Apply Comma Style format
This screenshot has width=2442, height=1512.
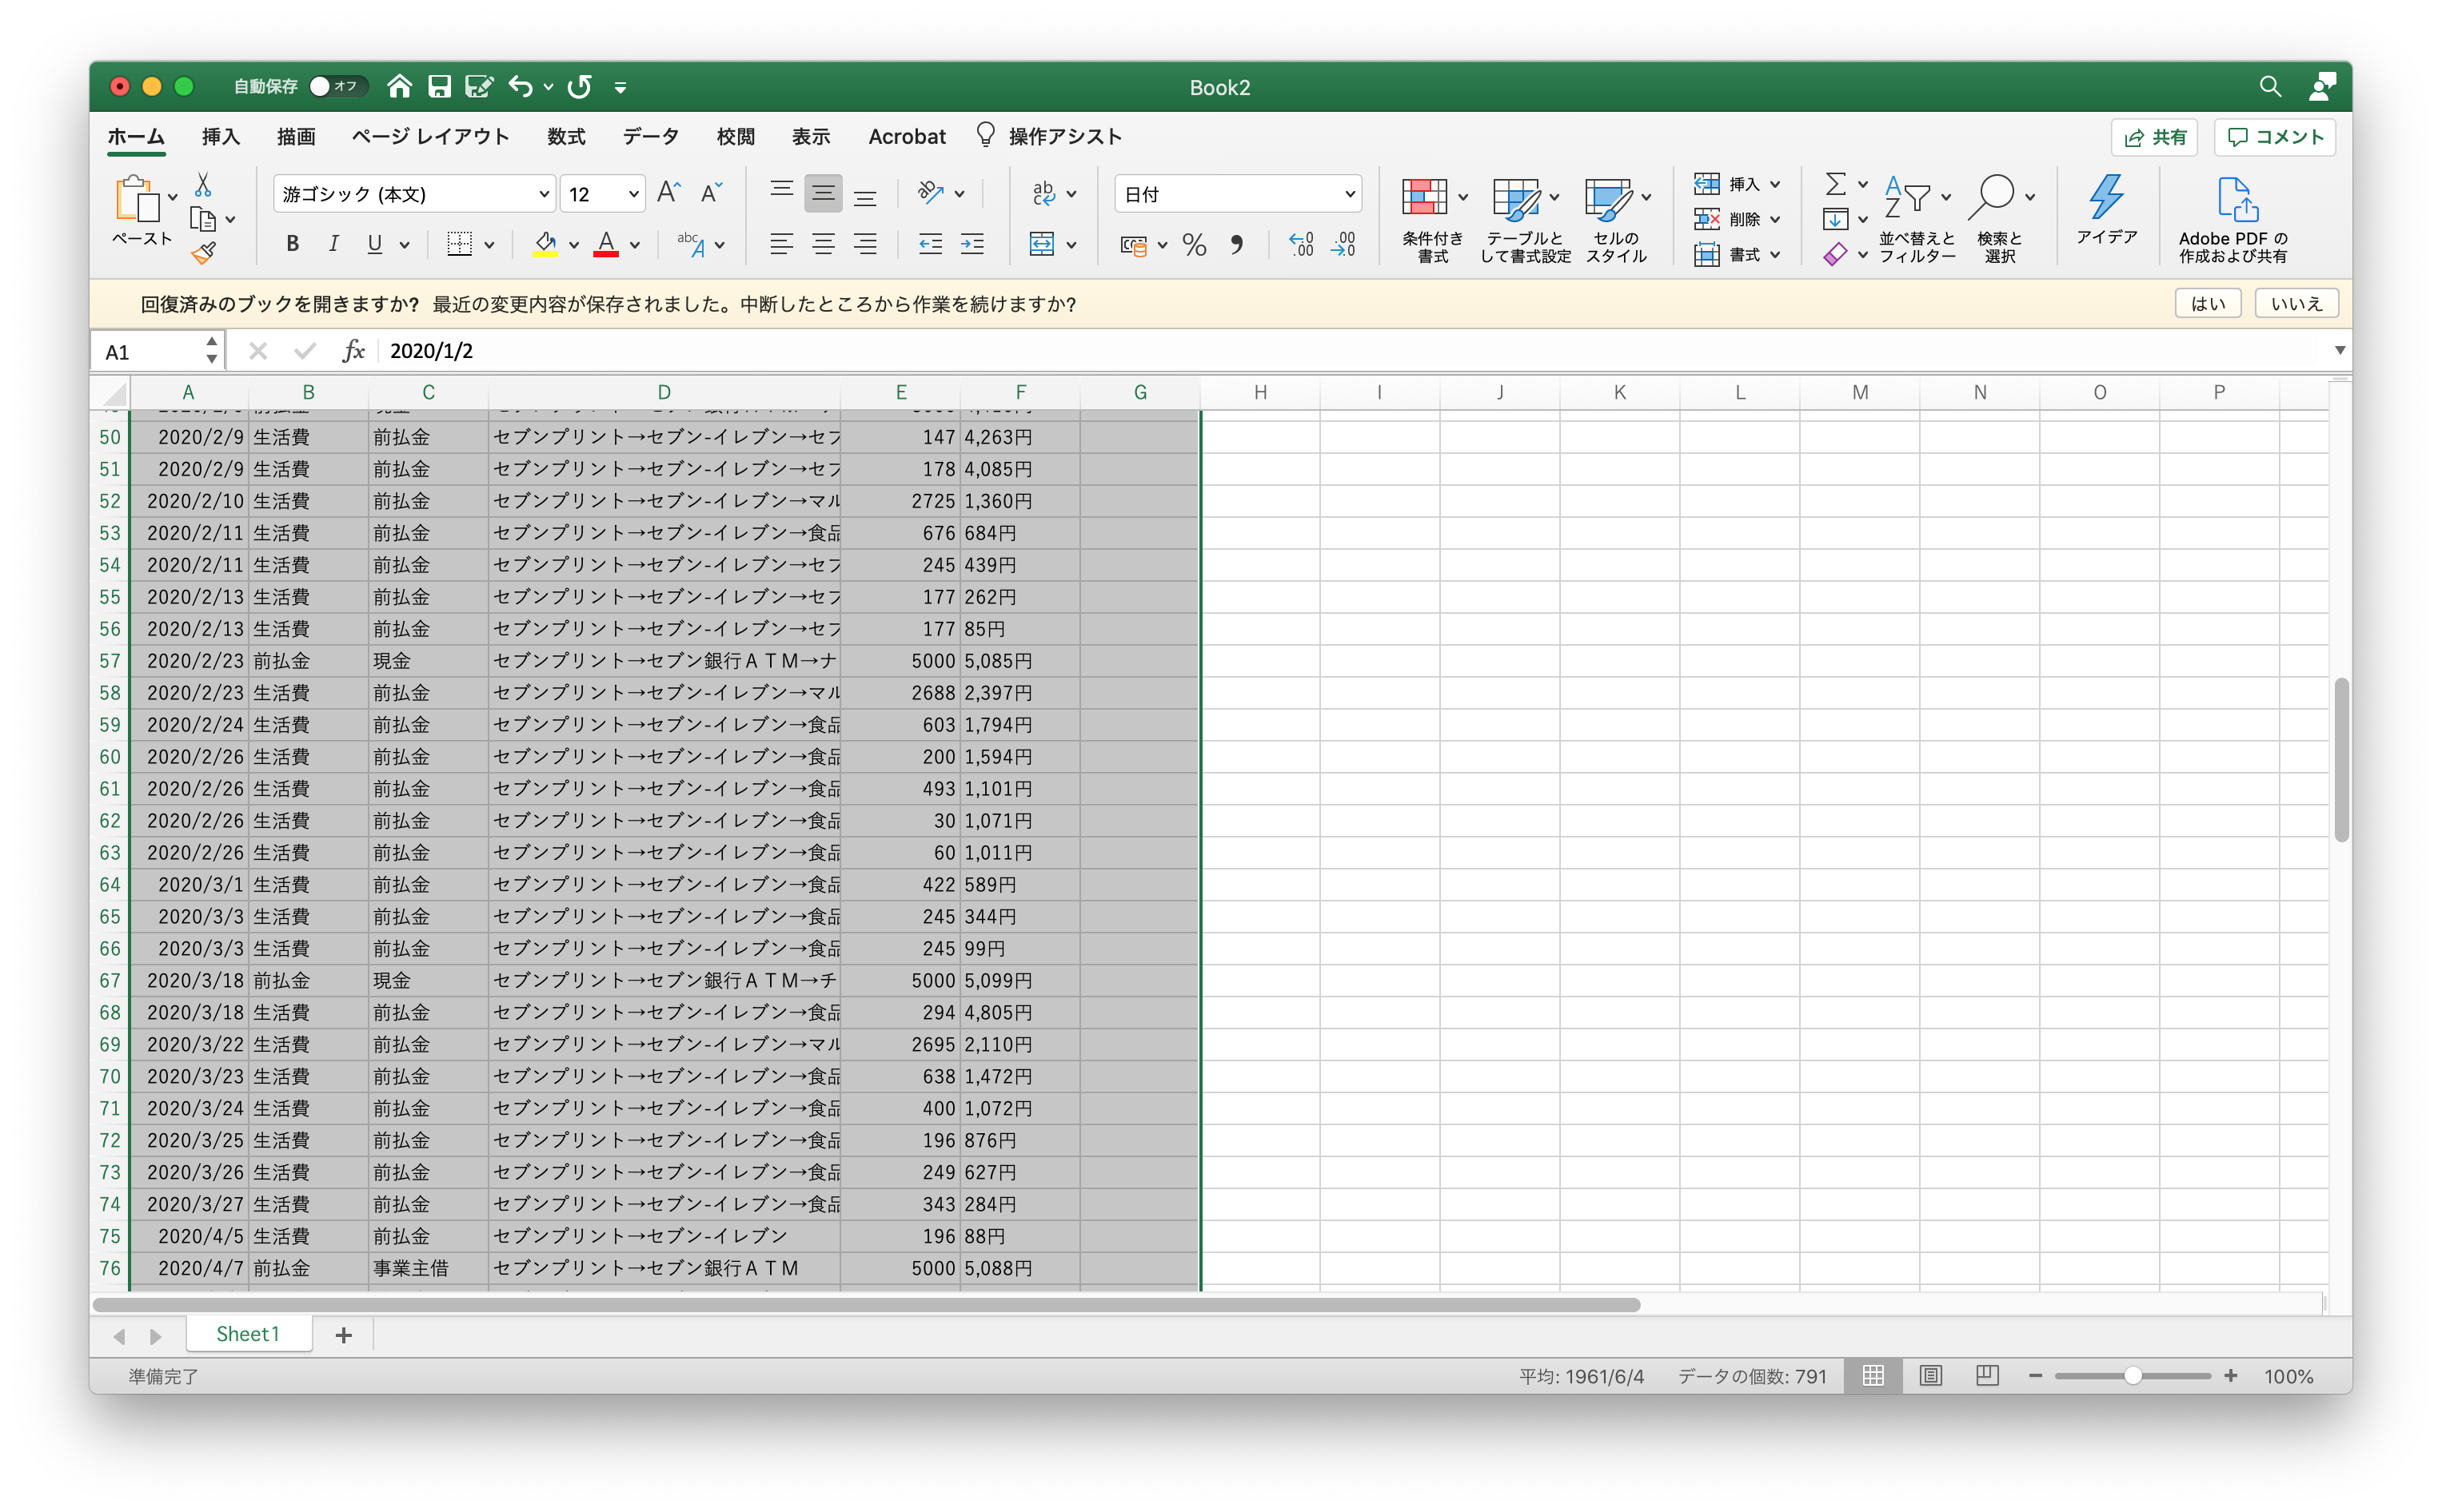pyautogui.click(x=1238, y=245)
